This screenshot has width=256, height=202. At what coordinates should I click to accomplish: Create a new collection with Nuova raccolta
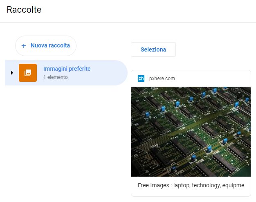coord(46,46)
